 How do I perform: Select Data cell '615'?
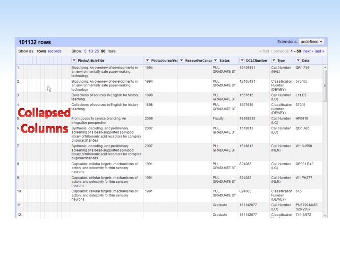[x=298, y=191]
